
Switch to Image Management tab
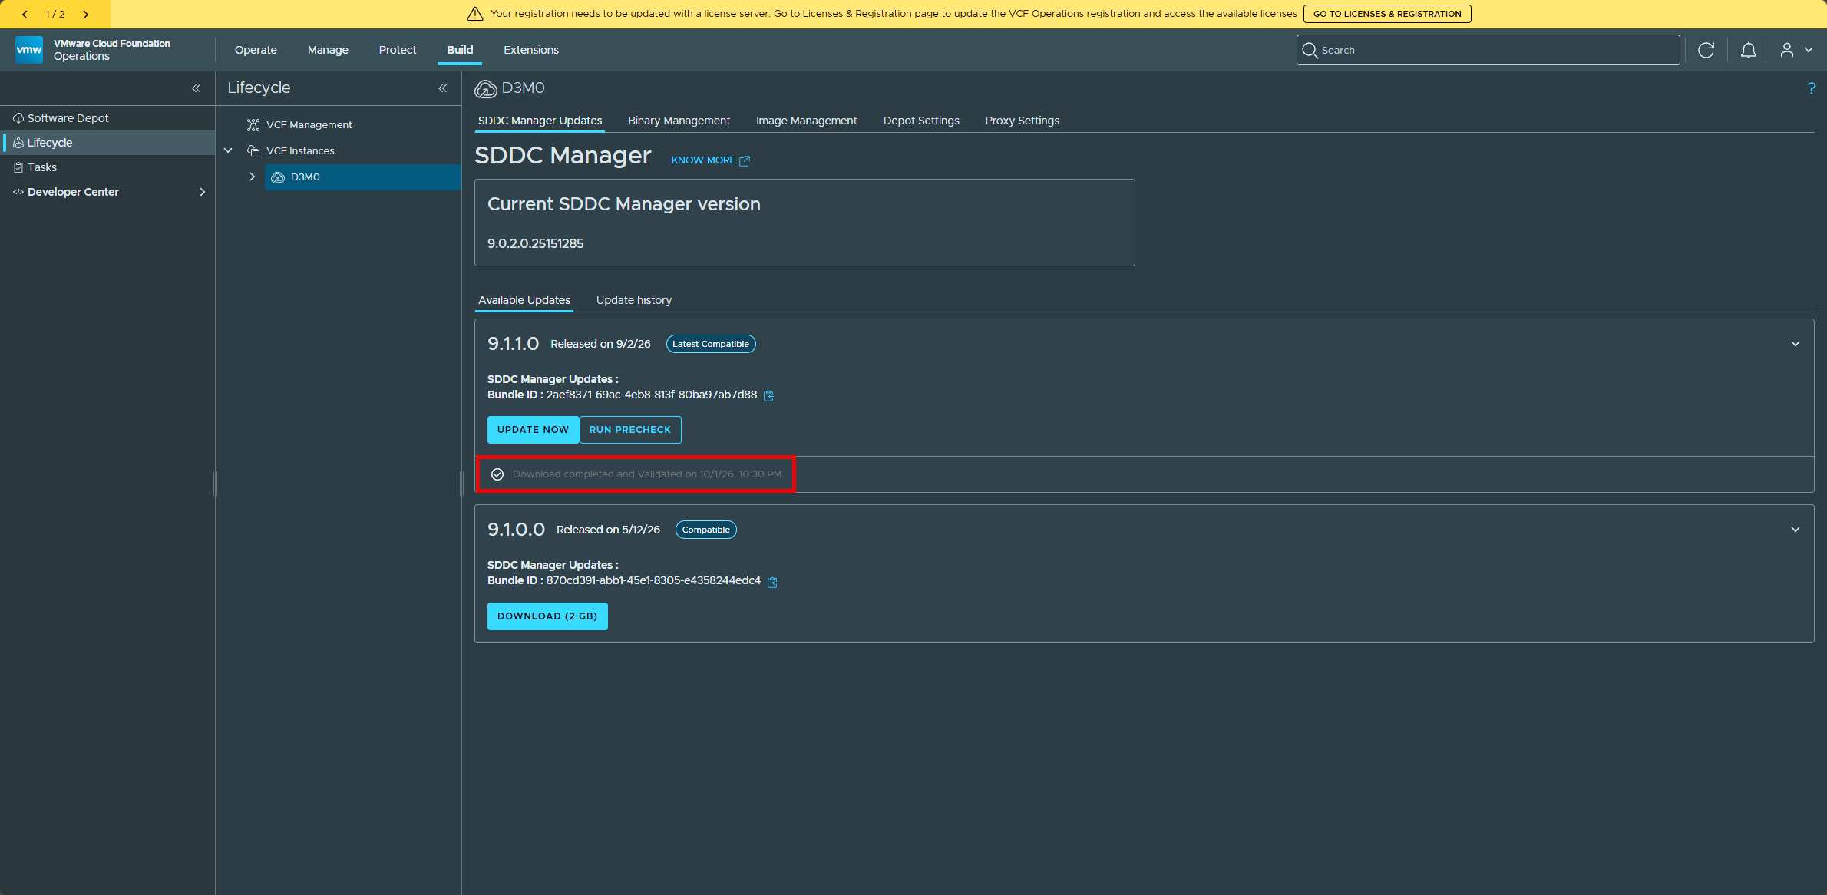[x=806, y=121]
